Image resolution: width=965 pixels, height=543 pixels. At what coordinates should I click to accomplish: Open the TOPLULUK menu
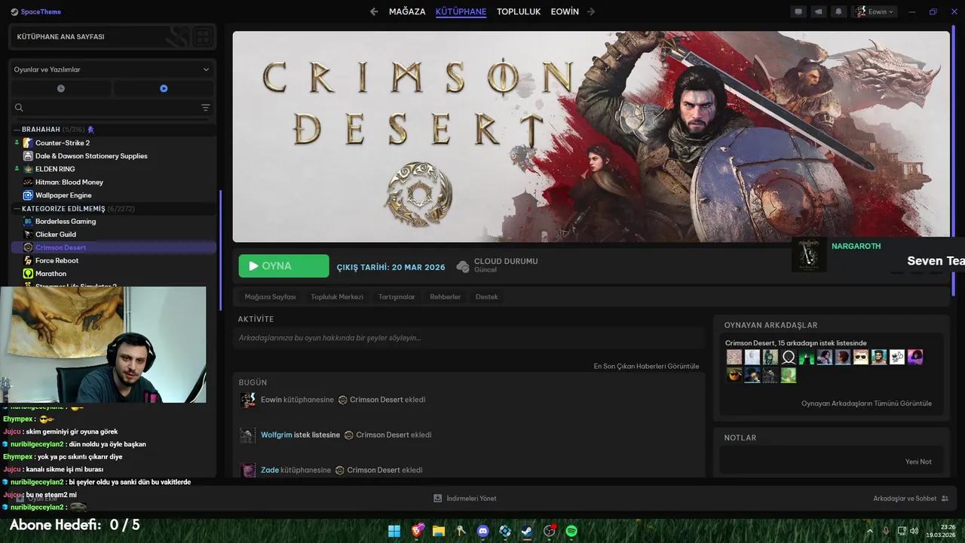519,11
